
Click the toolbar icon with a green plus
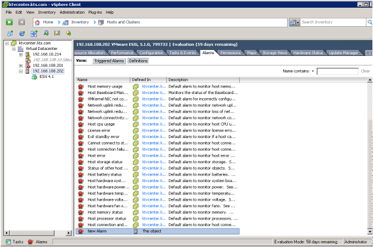pos(34,33)
